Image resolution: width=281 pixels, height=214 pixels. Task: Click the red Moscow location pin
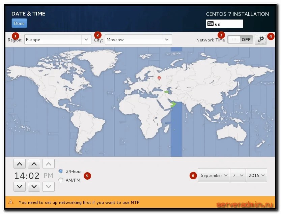[159, 78]
